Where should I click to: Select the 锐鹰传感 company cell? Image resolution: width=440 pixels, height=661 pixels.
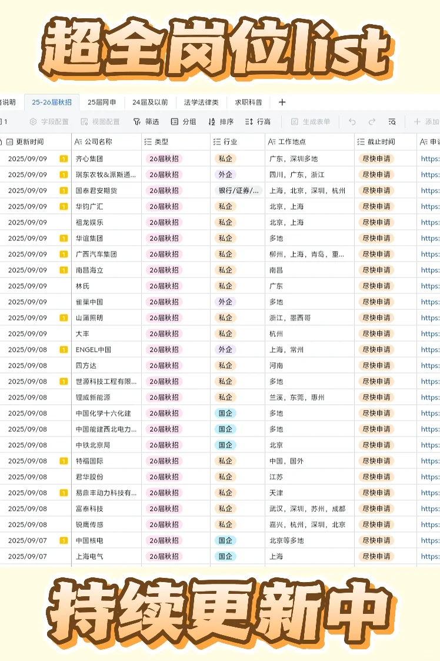pyautogui.click(x=106, y=524)
